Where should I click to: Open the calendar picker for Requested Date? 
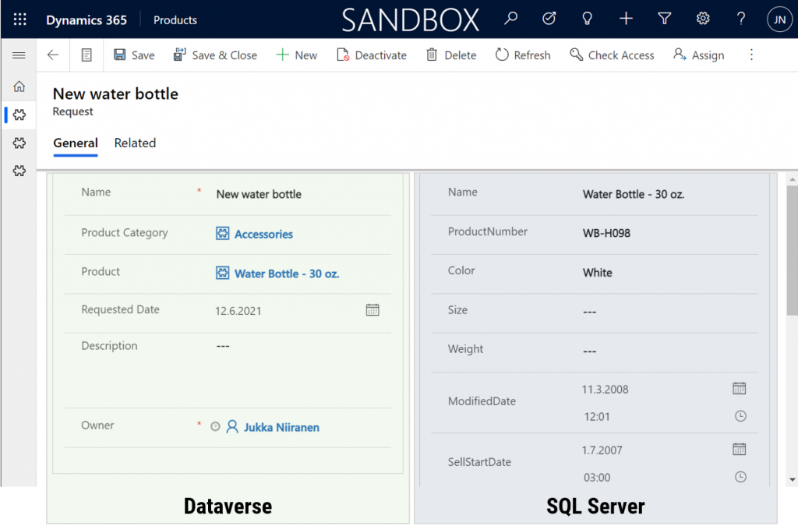click(373, 310)
